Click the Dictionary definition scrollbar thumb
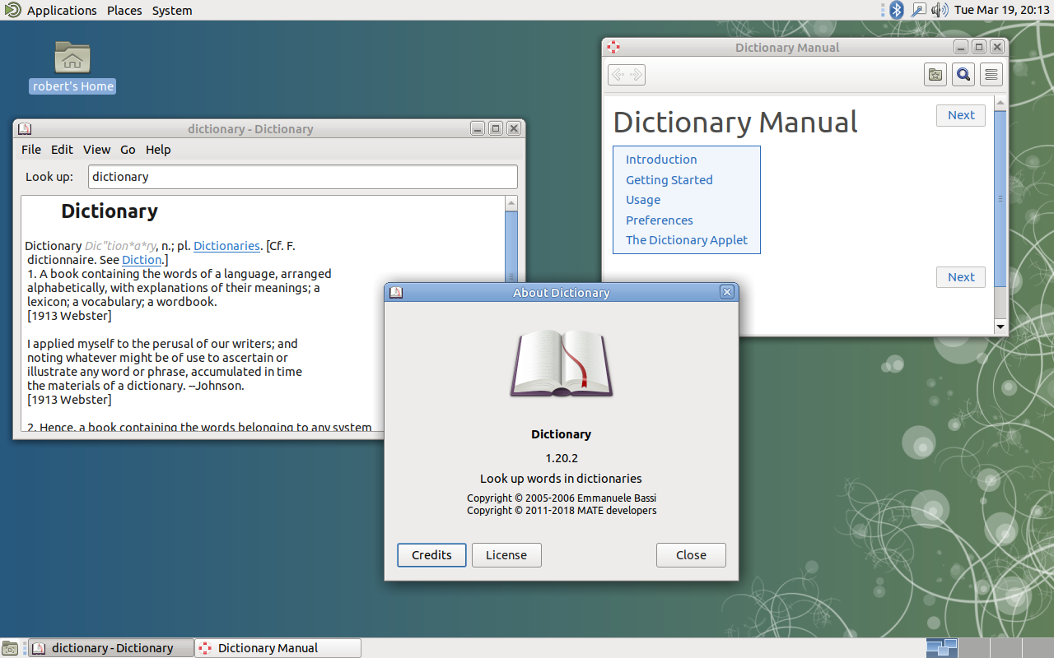1054x658 pixels. coord(511,247)
